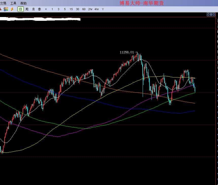Switch to monthly (月) chart period
Viewport: 218px width, 185px height.
tap(33, 9)
